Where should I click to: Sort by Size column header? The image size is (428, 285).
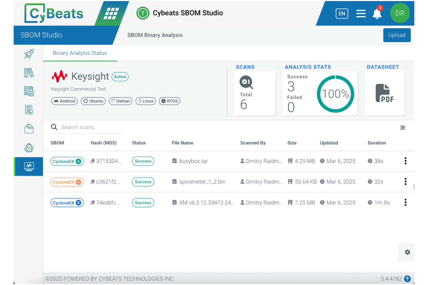coord(292,143)
